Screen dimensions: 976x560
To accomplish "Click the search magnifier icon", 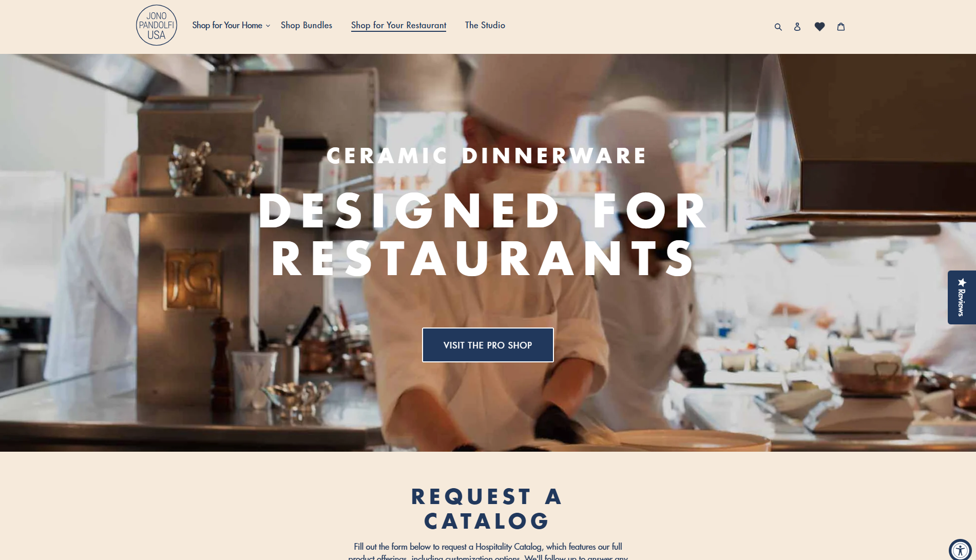I will tap(778, 27).
